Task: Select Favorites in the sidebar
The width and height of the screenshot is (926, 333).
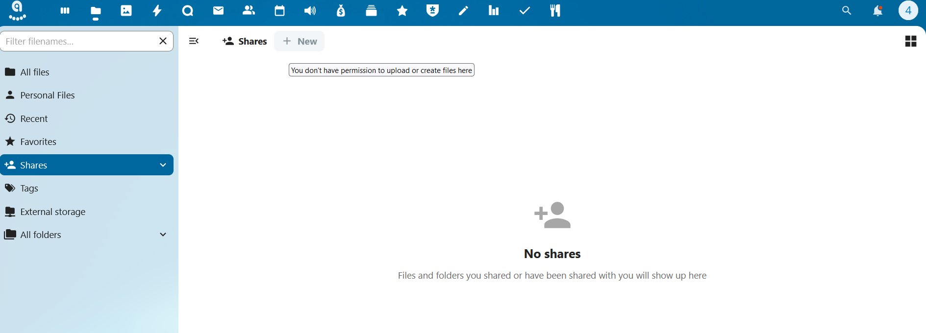Action: [x=38, y=142]
